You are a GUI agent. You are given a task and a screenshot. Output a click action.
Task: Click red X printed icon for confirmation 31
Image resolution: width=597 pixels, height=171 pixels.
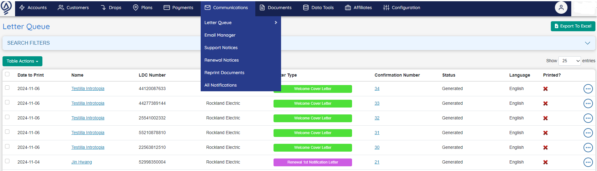pos(545,133)
